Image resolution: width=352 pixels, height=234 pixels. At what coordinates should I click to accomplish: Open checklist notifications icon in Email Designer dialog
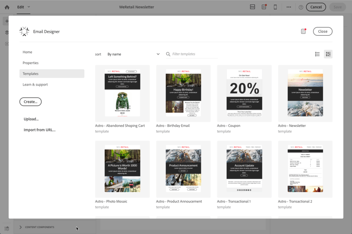click(304, 31)
